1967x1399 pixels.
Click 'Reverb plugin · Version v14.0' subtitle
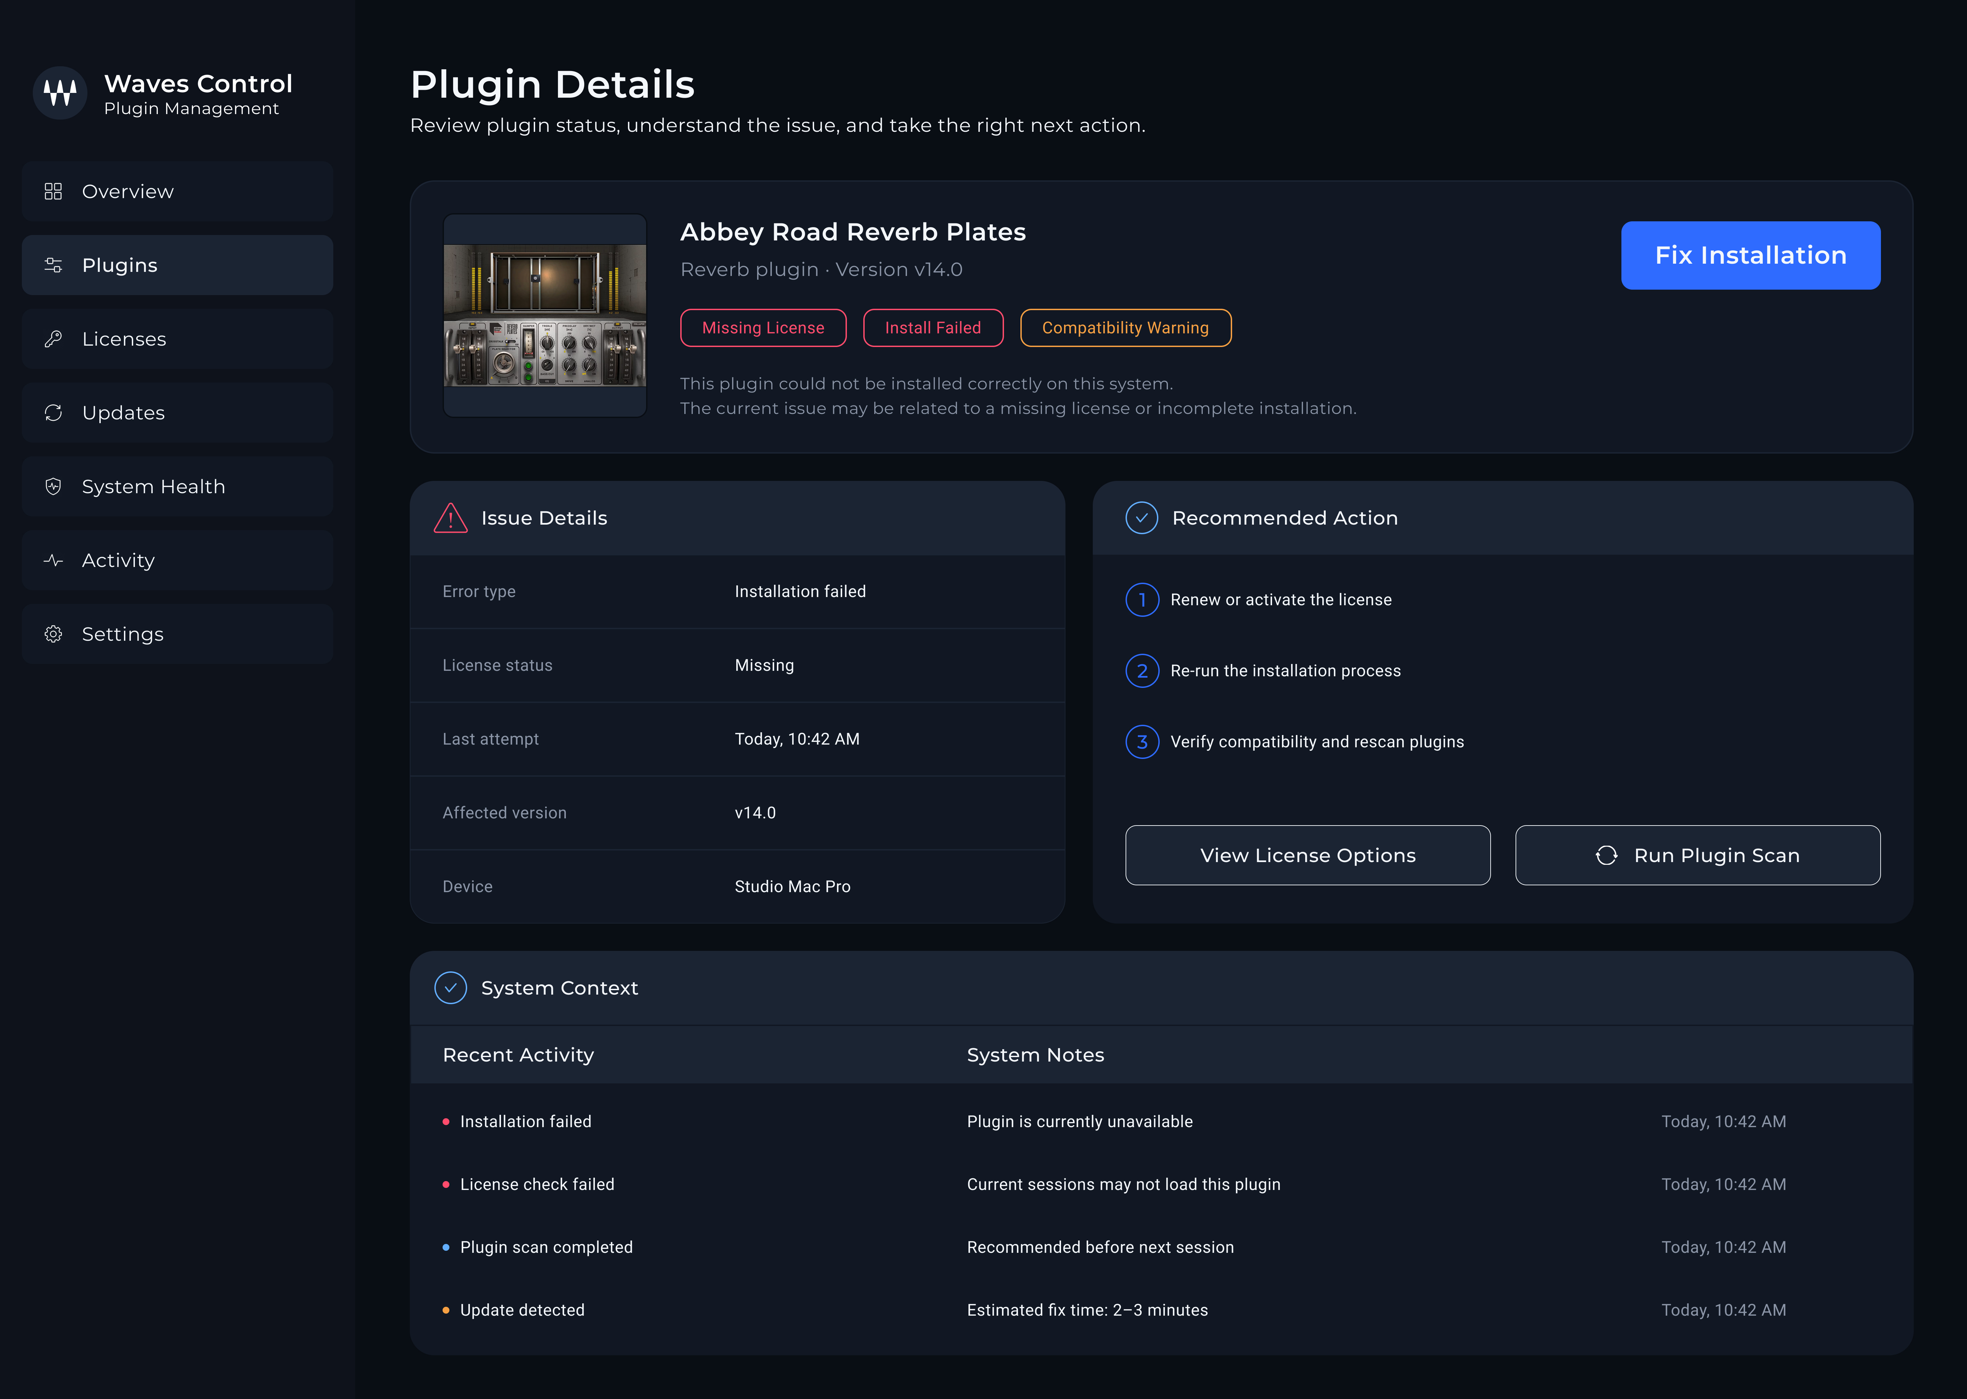pos(822,269)
